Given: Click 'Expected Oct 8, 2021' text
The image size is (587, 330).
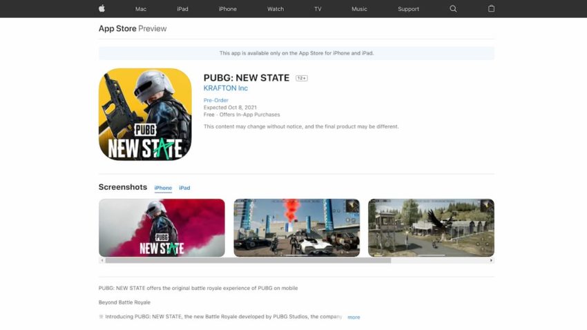Looking at the screenshot, I should (230, 108).
